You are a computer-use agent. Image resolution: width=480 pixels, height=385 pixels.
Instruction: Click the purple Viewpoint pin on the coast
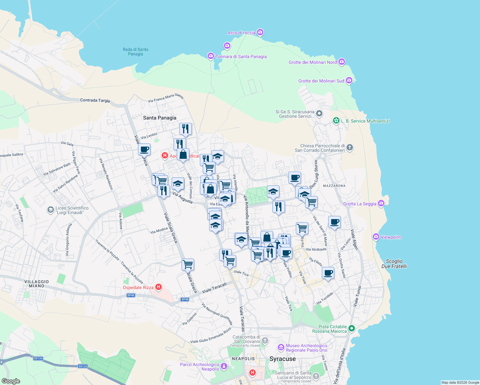tap(376, 237)
